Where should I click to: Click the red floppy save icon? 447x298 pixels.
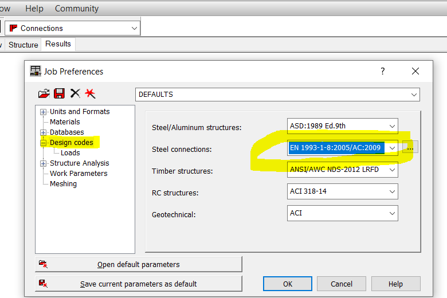click(x=59, y=93)
